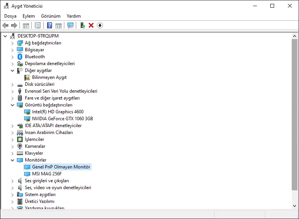
Task: Select NVIDIA GeForce GTX 1060 3GB label
Action: pyautogui.click(x=62, y=119)
